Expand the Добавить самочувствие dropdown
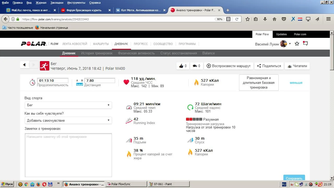 pyautogui.click(x=68, y=120)
